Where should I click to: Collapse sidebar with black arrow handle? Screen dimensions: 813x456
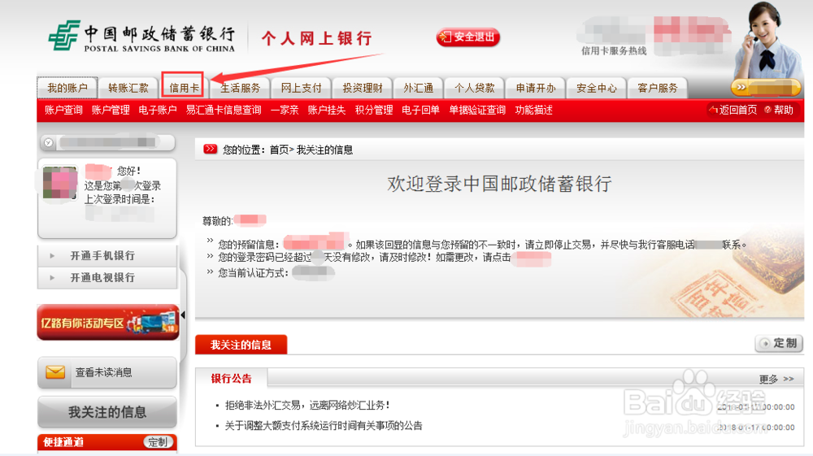click(x=183, y=315)
